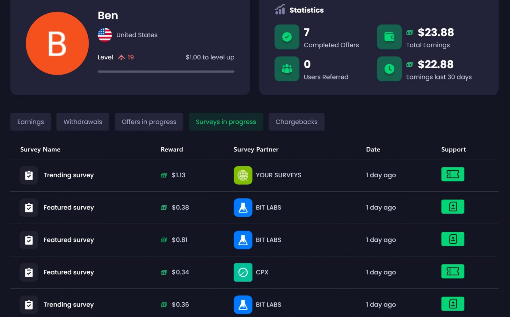Click the $23.88 Total Earnings value
Viewport: 510px width, 317px height.
click(436, 32)
